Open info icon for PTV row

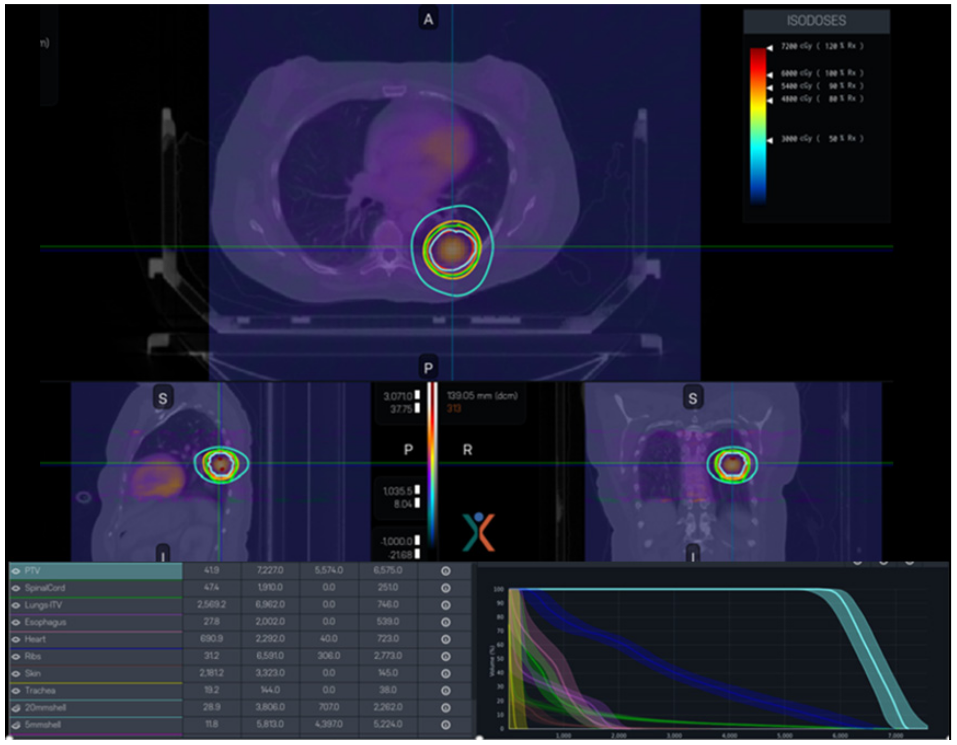coord(446,571)
